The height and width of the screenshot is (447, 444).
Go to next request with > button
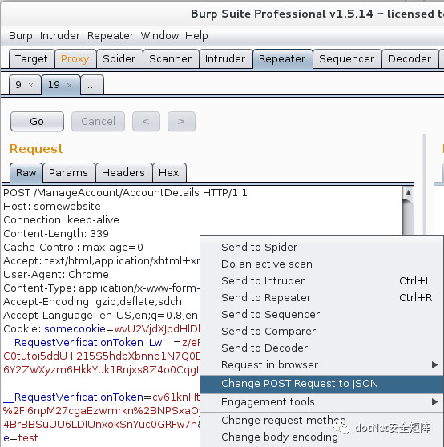pyautogui.click(x=181, y=122)
